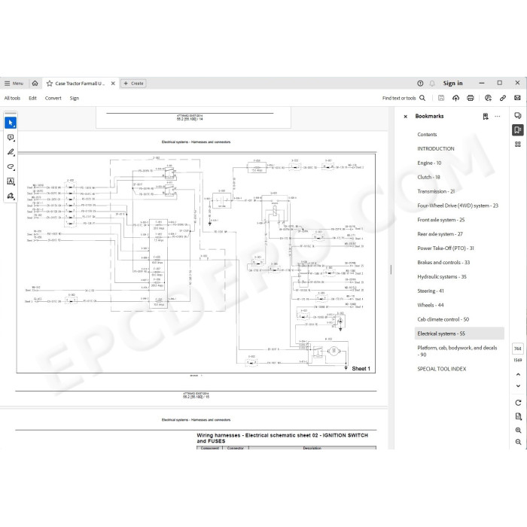Open Front axle system - 25 bookmark

(440, 220)
